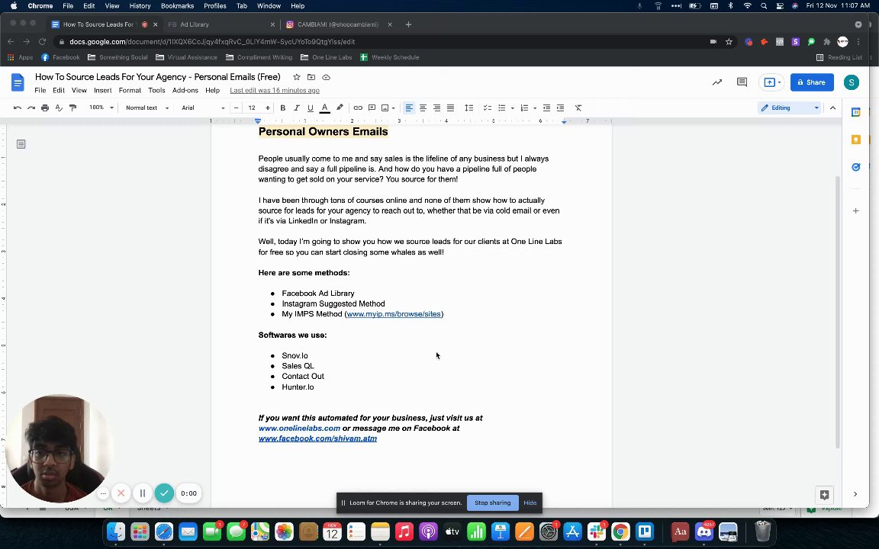Decrease paragraph indent
879x549 pixels.
coord(546,108)
